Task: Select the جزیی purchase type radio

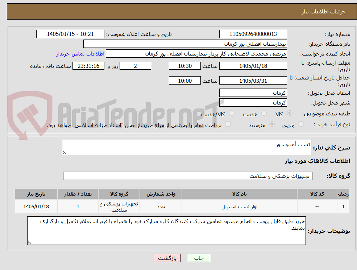Action: [x=301, y=124]
